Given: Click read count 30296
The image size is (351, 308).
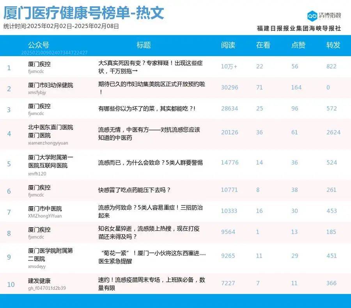Looking at the screenshot, I should point(229,87).
